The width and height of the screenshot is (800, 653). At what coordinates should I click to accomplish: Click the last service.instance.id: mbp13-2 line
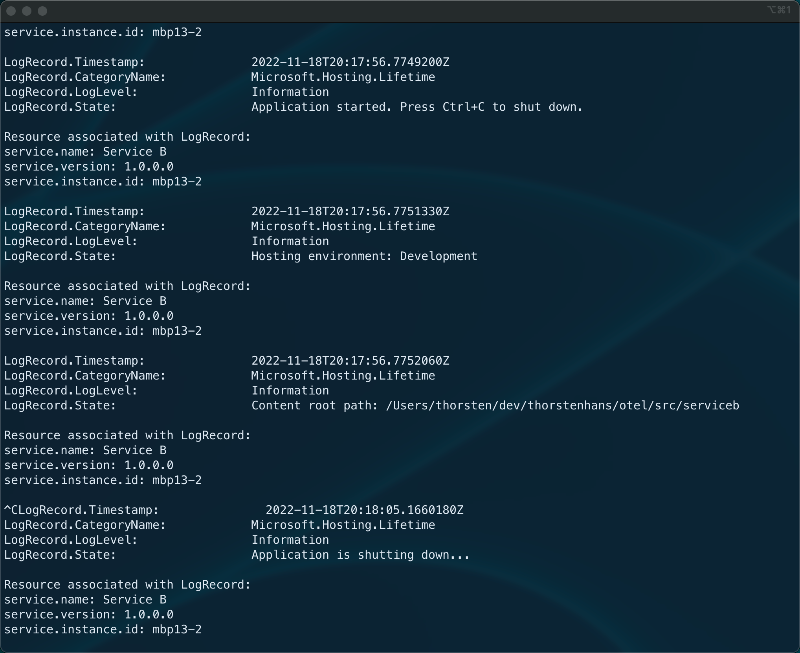click(x=103, y=629)
